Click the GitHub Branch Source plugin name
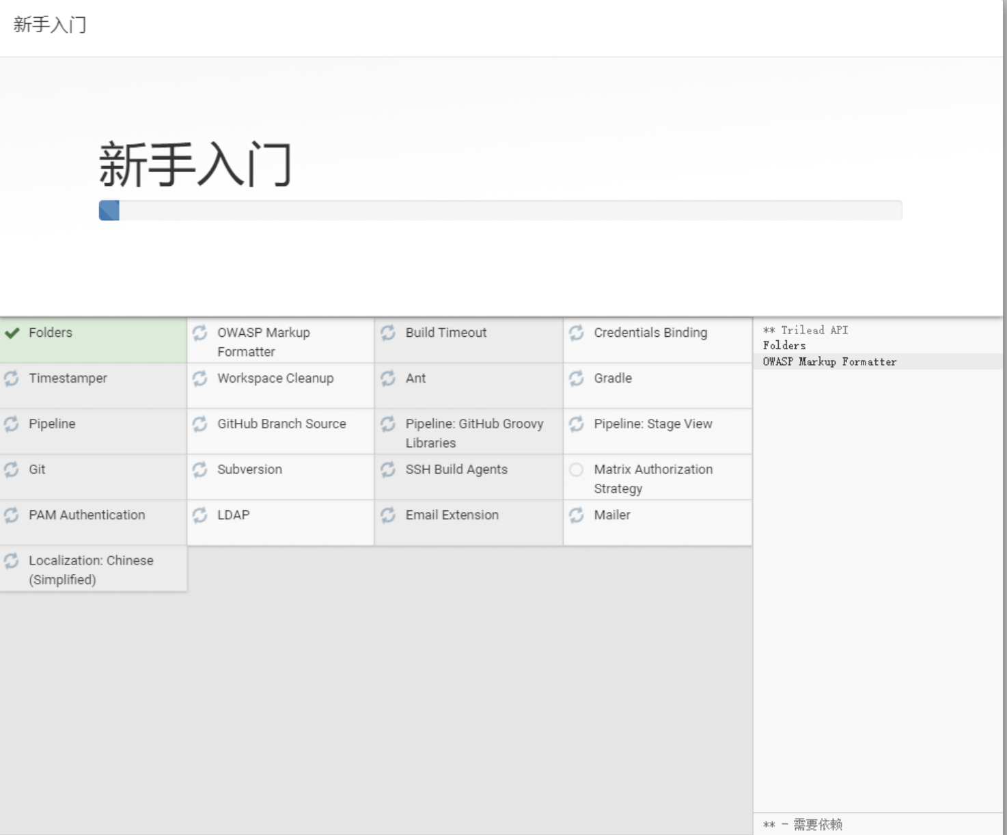Screen dimensions: 1007x835 tap(281, 424)
